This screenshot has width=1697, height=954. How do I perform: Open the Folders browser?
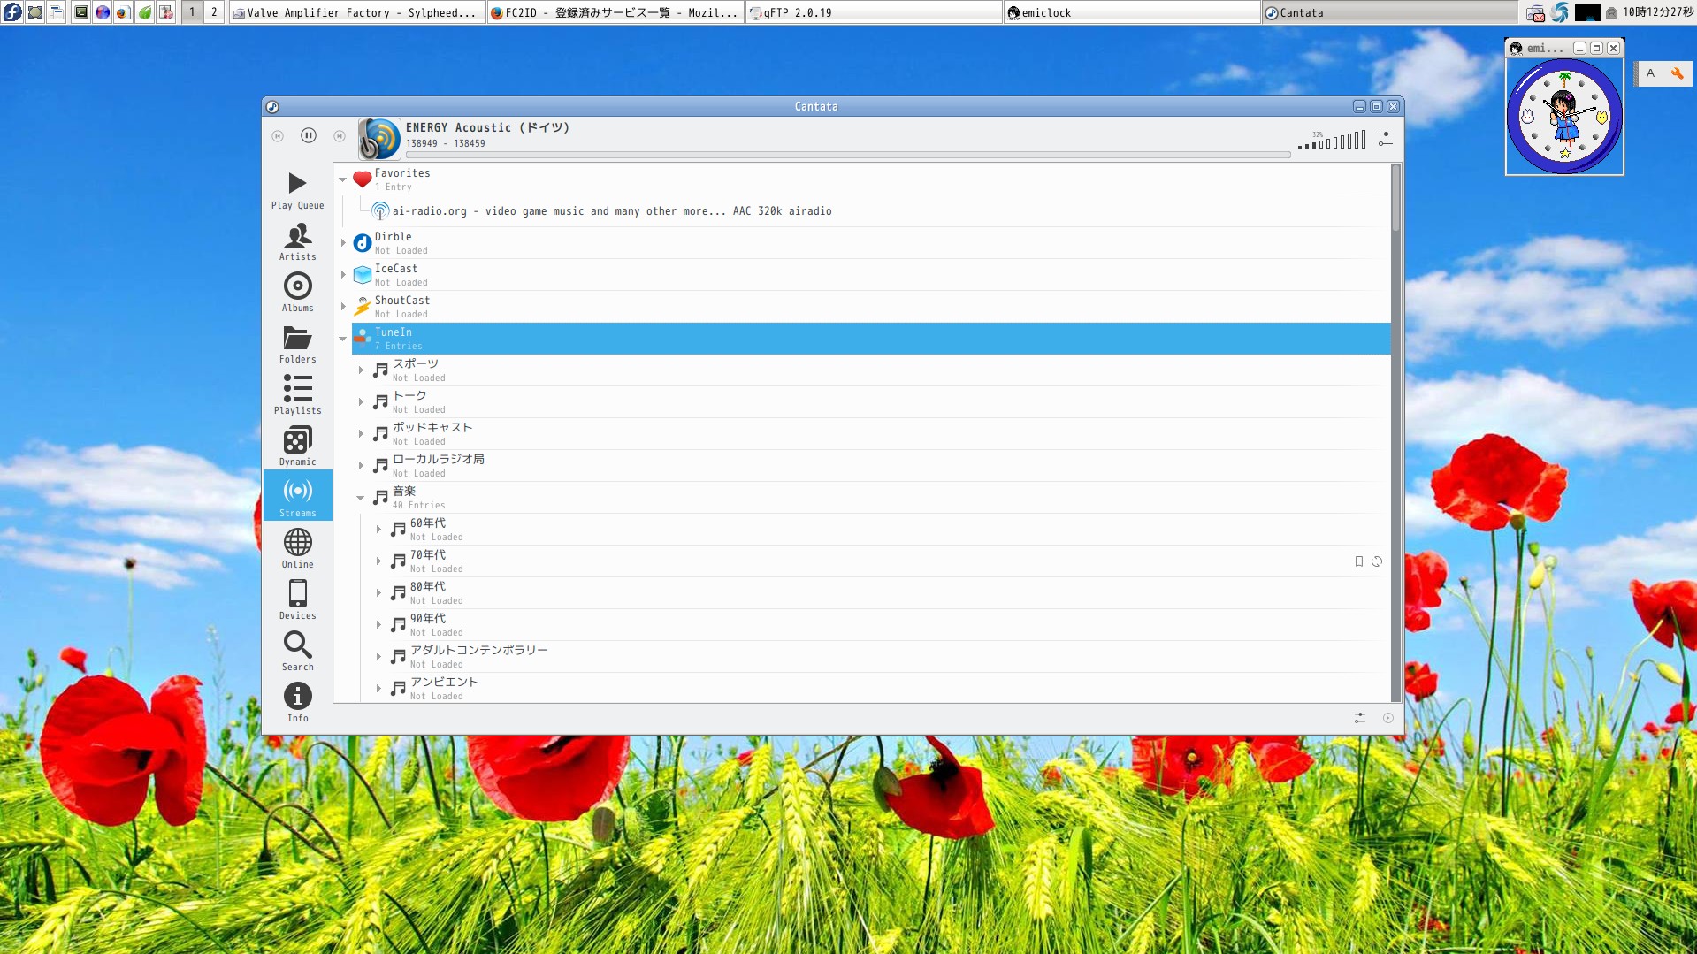[297, 344]
